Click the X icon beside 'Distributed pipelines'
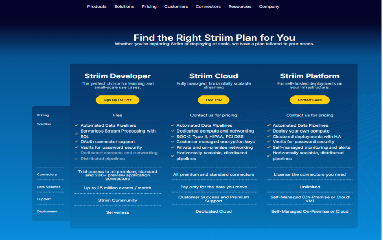Viewport: 383px width, 240px height. pos(76,159)
